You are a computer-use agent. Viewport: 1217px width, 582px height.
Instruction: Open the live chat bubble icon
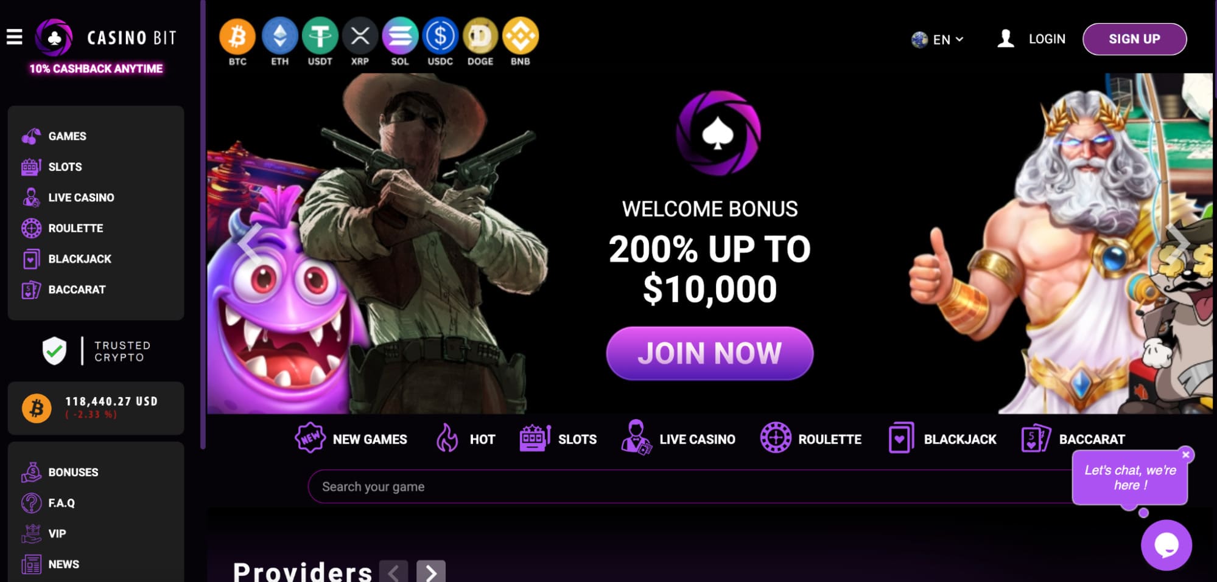coord(1166,546)
